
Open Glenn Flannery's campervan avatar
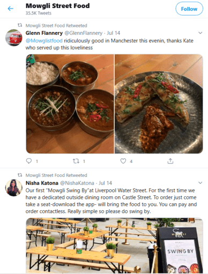point(14,38)
